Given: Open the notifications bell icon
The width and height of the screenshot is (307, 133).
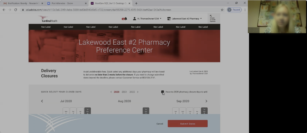Looking at the screenshot, I should 125,19.
